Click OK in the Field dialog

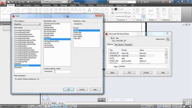[x=69, y=89]
